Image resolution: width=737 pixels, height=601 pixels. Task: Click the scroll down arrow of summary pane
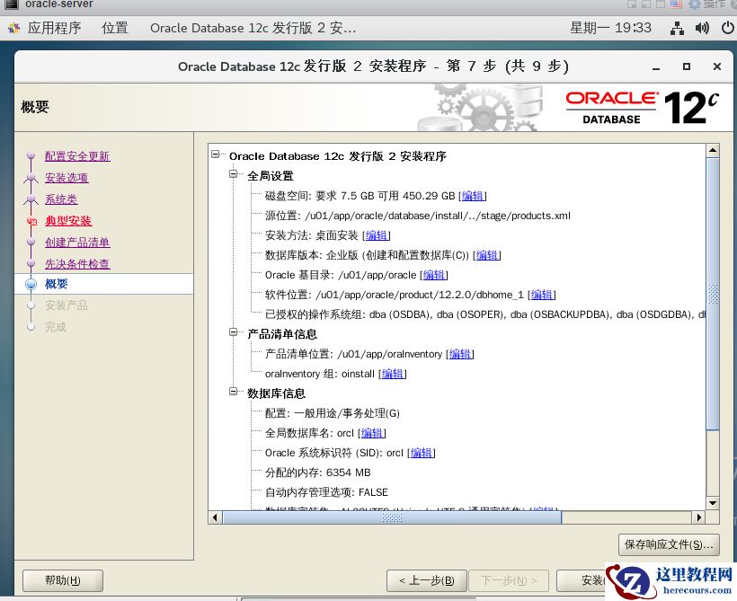click(x=713, y=503)
